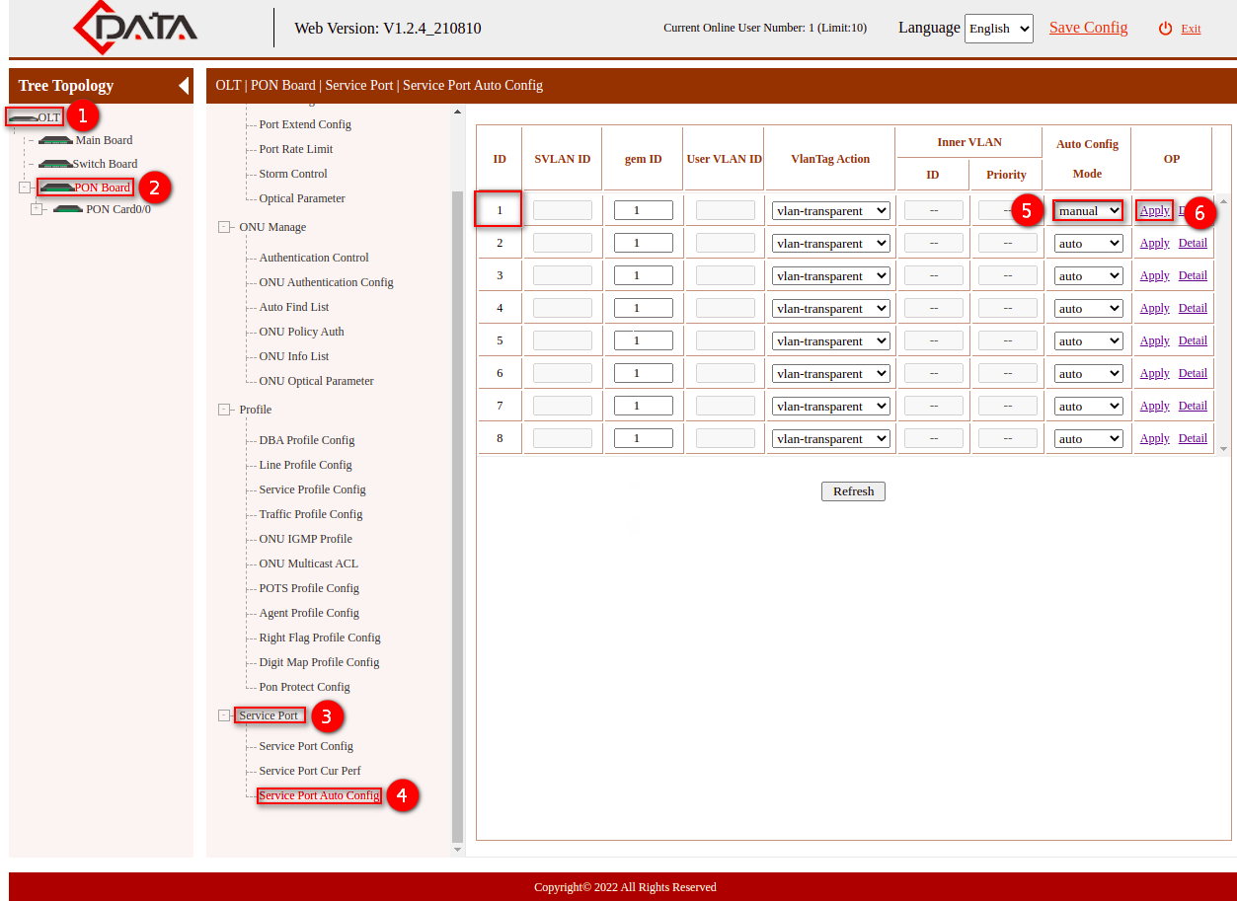Click the SVLAN ID input field on row 1

561,209
